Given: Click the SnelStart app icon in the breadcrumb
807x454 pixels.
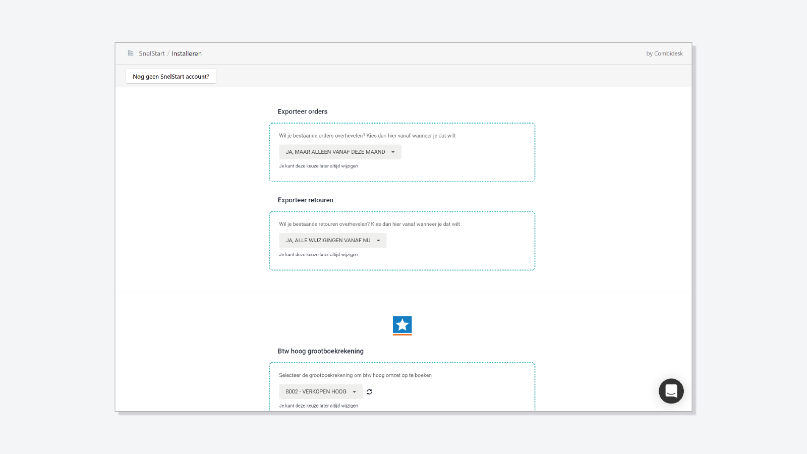Looking at the screenshot, I should click(x=131, y=53).
